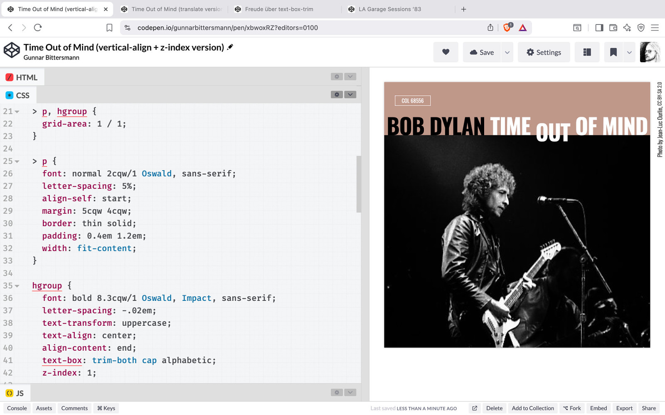This screenshot has height=415, width=665.
Task: Select the CSS editor tab
Action: (18, 95)
